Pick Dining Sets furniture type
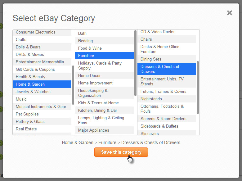242x181 pixels. (151, 59)
